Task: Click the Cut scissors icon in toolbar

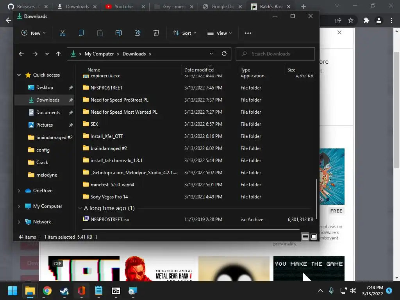Action: click(62, 33)
